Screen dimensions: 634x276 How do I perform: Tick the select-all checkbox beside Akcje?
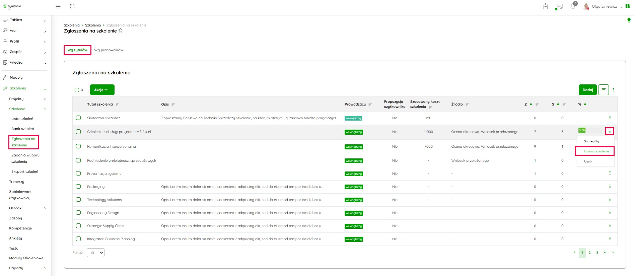pos(77,90)
